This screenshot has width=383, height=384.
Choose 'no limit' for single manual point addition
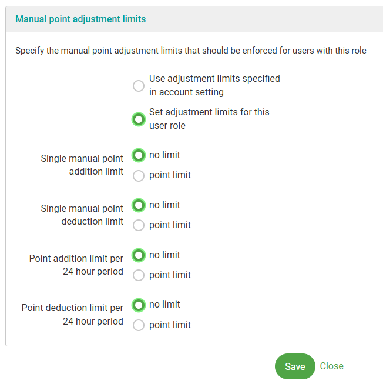click(139, 155)
